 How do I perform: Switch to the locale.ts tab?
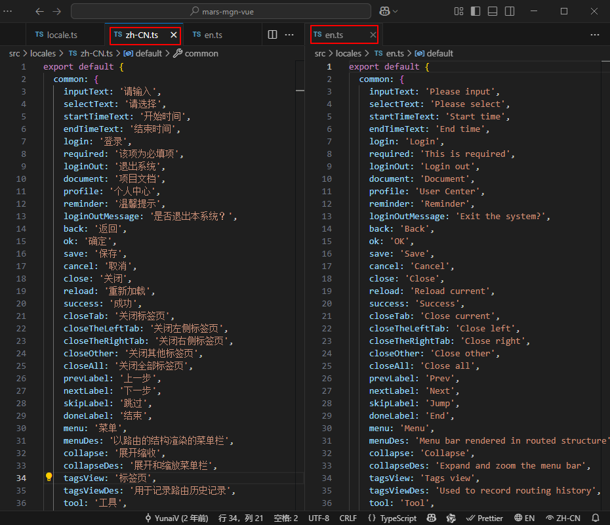pos(56,35)
